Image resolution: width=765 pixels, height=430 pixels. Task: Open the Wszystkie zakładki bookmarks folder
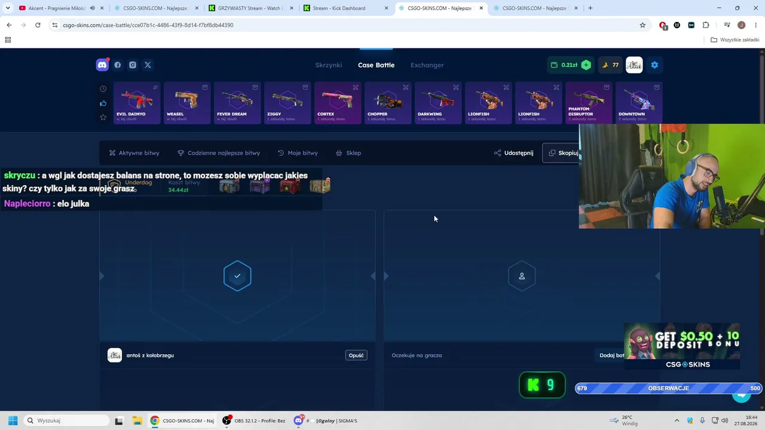coord(735,40)
